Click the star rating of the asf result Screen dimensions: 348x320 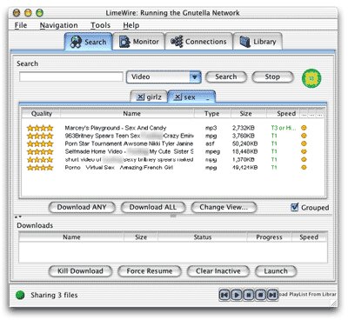[x=40, y=143]
